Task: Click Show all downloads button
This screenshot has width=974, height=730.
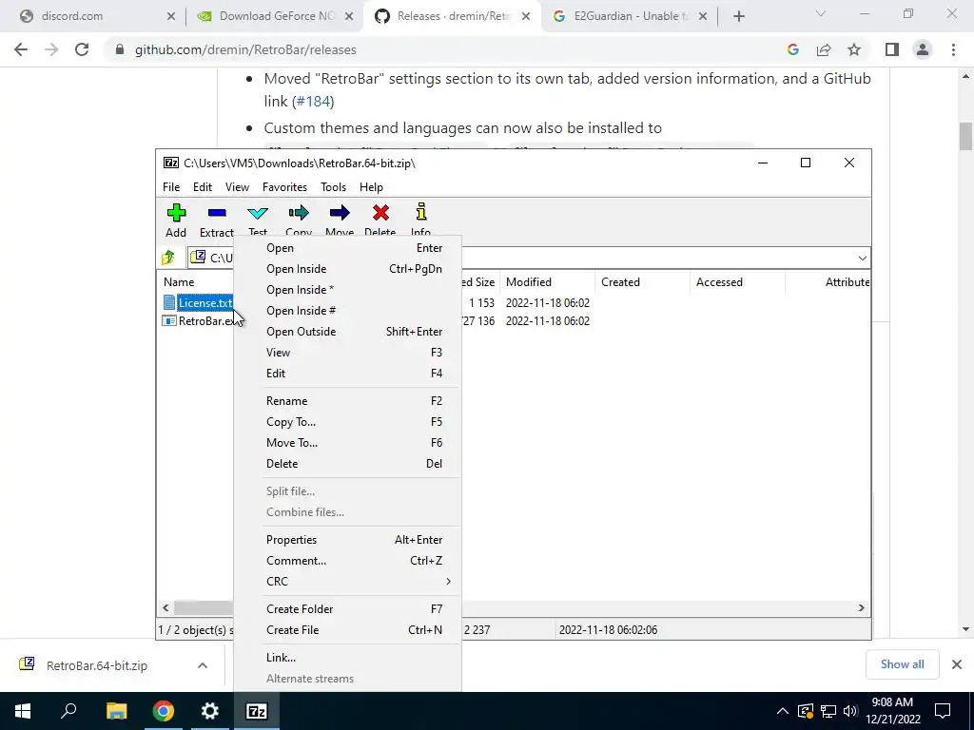Action: click(902, 664)
